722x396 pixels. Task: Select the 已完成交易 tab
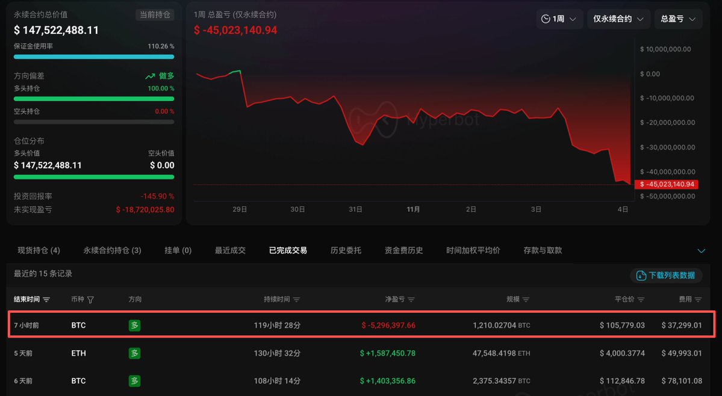click(288, 250)
